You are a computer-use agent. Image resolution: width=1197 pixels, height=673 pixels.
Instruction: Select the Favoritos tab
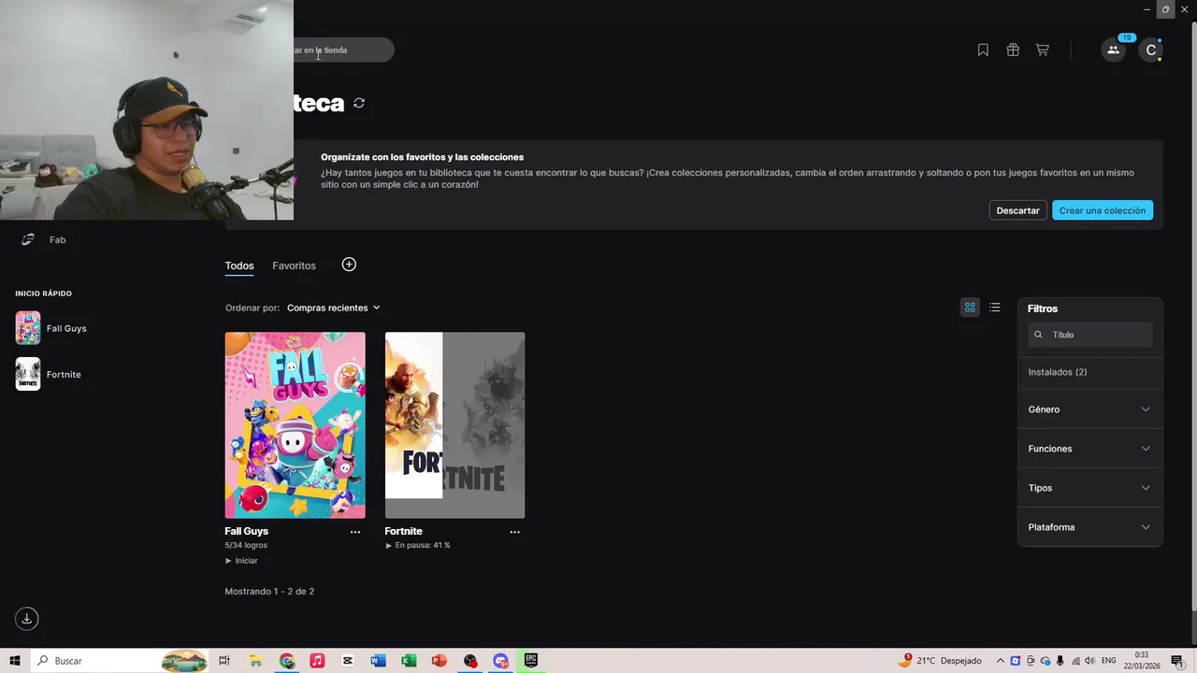click(294, 265)
